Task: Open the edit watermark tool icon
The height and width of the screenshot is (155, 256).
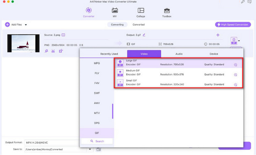Action: click(x=61, y=51)
